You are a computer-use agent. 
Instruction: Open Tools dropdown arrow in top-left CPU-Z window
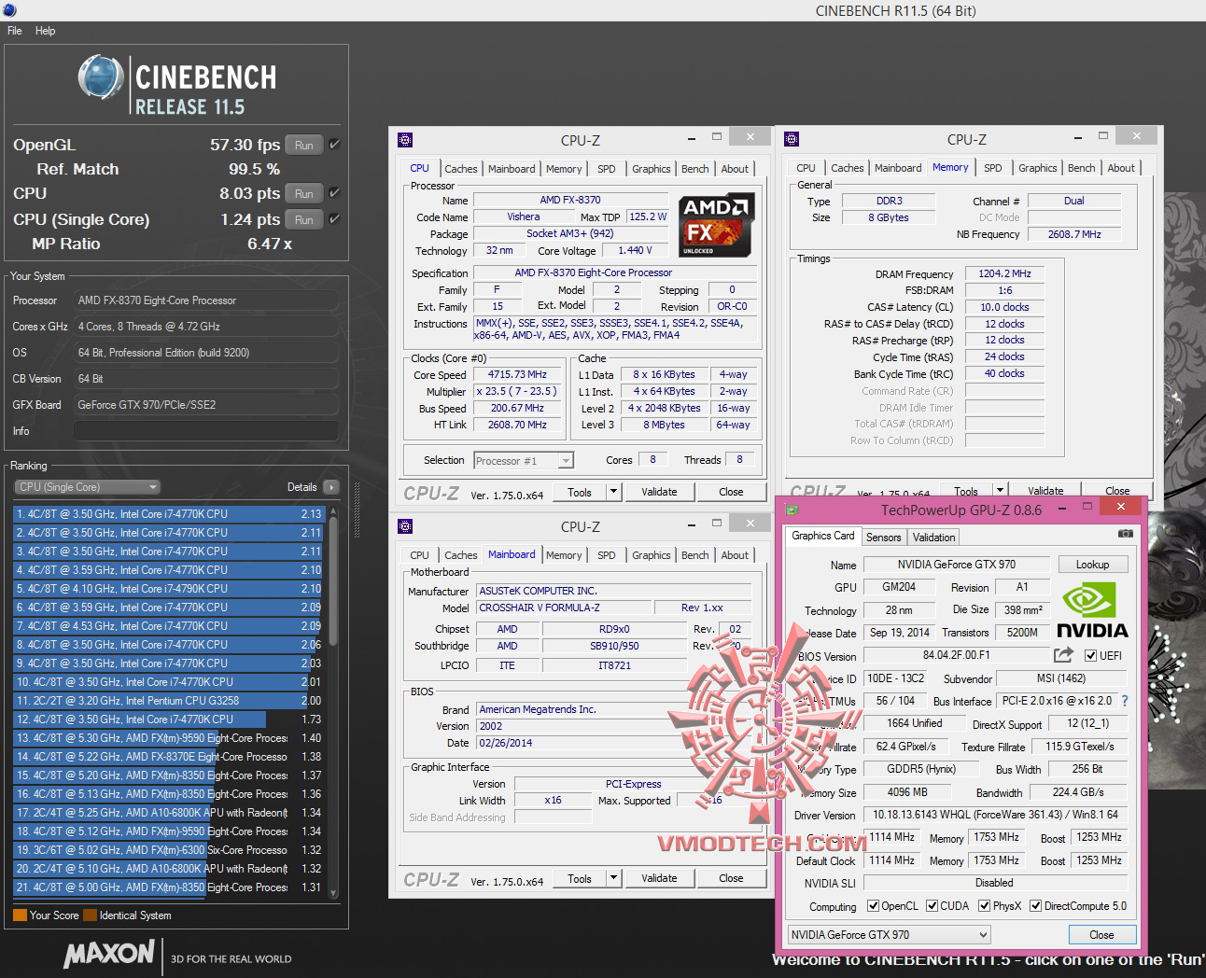coord(613,492)
